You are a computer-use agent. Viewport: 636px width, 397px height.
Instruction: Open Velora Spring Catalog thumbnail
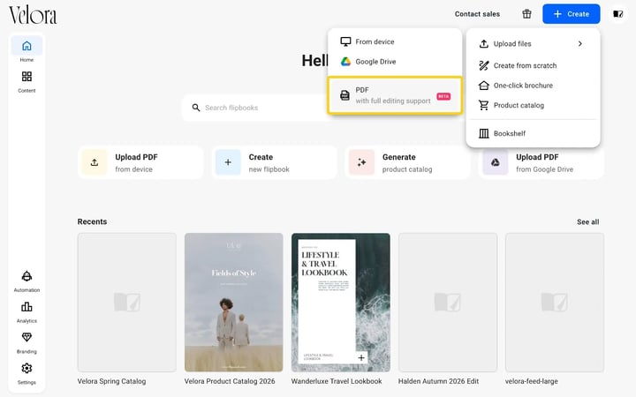(x=127, y=303)
